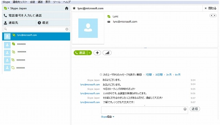Screen dimensions: 220x125
Task: Open the Skype menu
Action: (6, 2)
